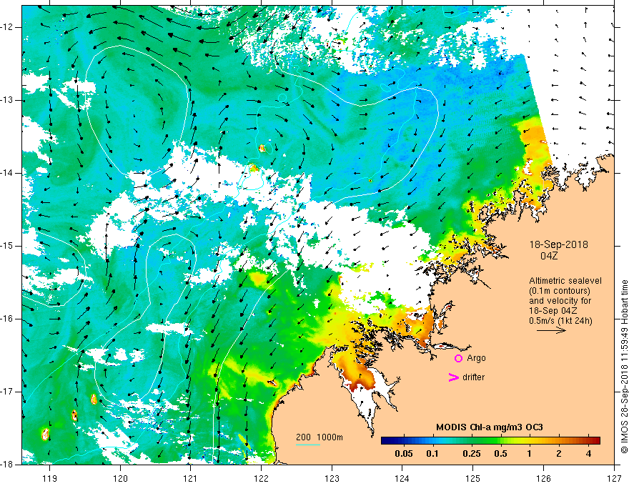Click the colorbar value 0.25
This screenshot has height=486, width=629.
(x=471, y=454)
